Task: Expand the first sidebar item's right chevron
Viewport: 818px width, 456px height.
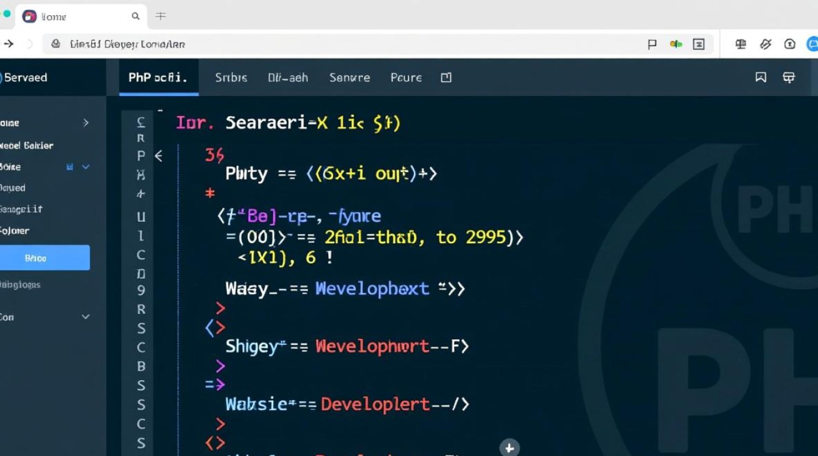Action: [86, 123]
